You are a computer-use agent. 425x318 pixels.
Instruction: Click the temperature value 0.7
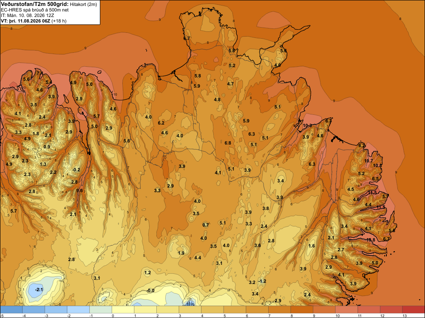click(206, 225)
